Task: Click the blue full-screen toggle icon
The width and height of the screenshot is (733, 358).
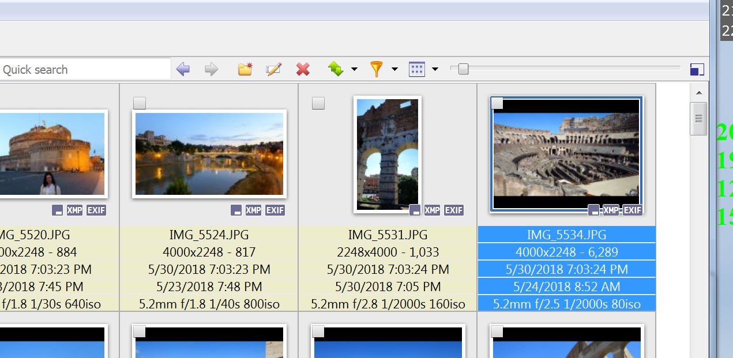Action: (697, 70)
